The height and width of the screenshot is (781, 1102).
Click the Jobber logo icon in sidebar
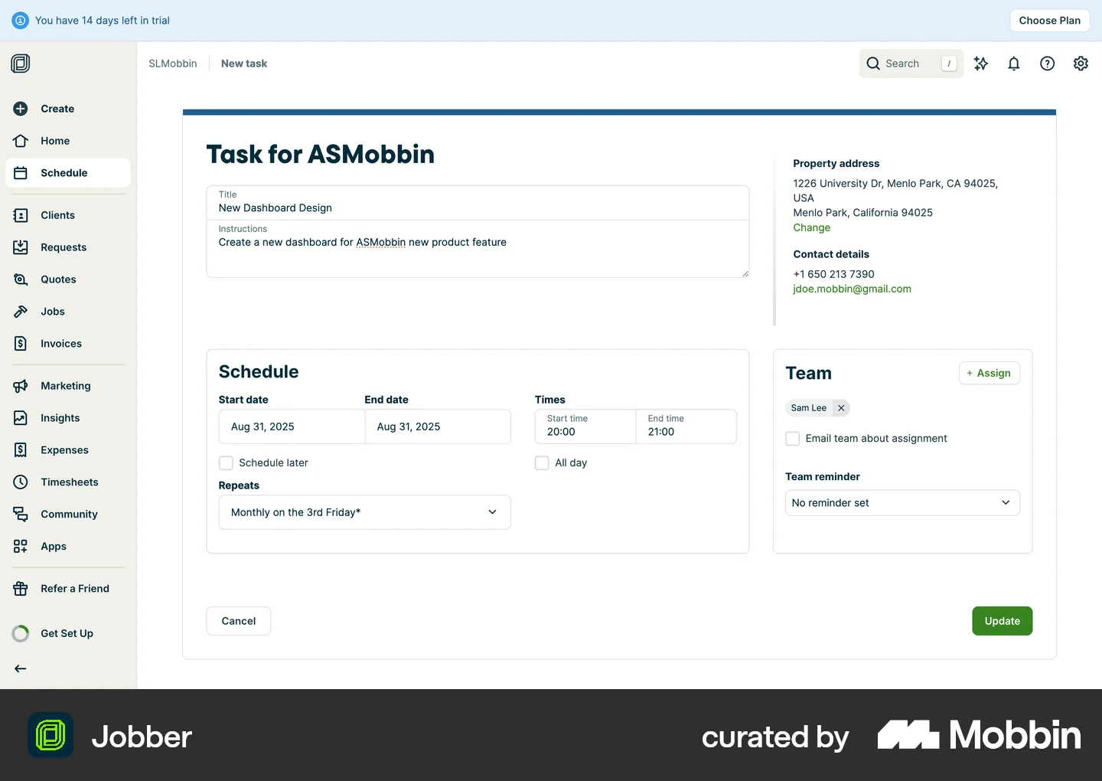tap(21, 64)
